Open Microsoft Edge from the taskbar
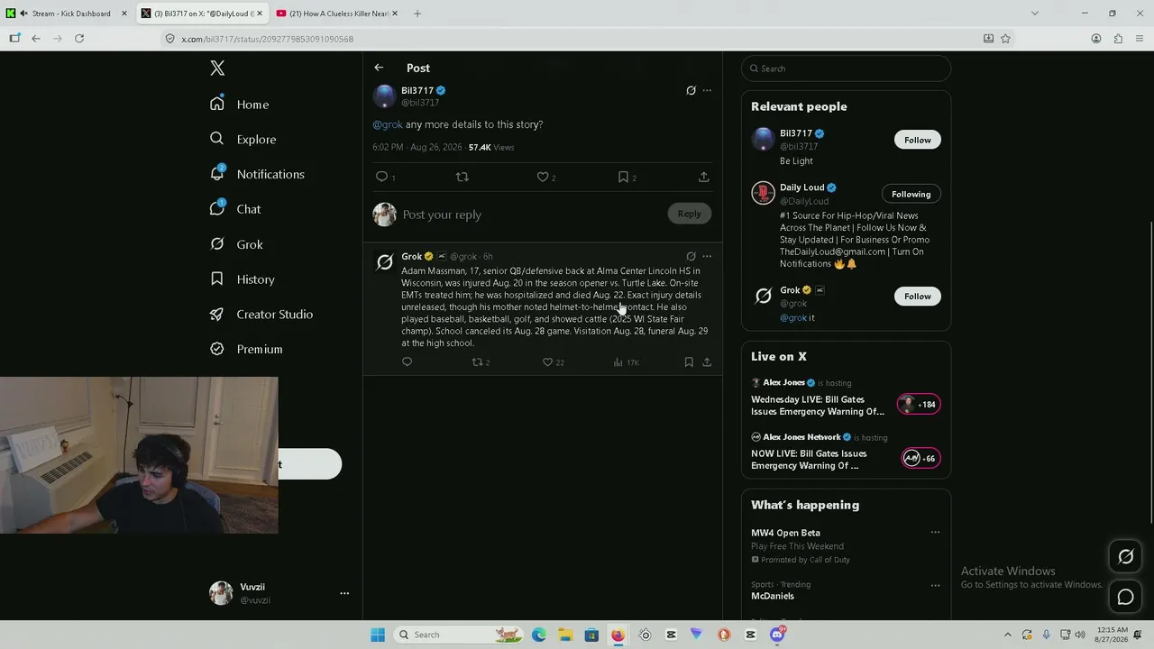Image resolution: width=1154 pixels, height=649 pixels. pyautogui.click(x=539, y=635)
